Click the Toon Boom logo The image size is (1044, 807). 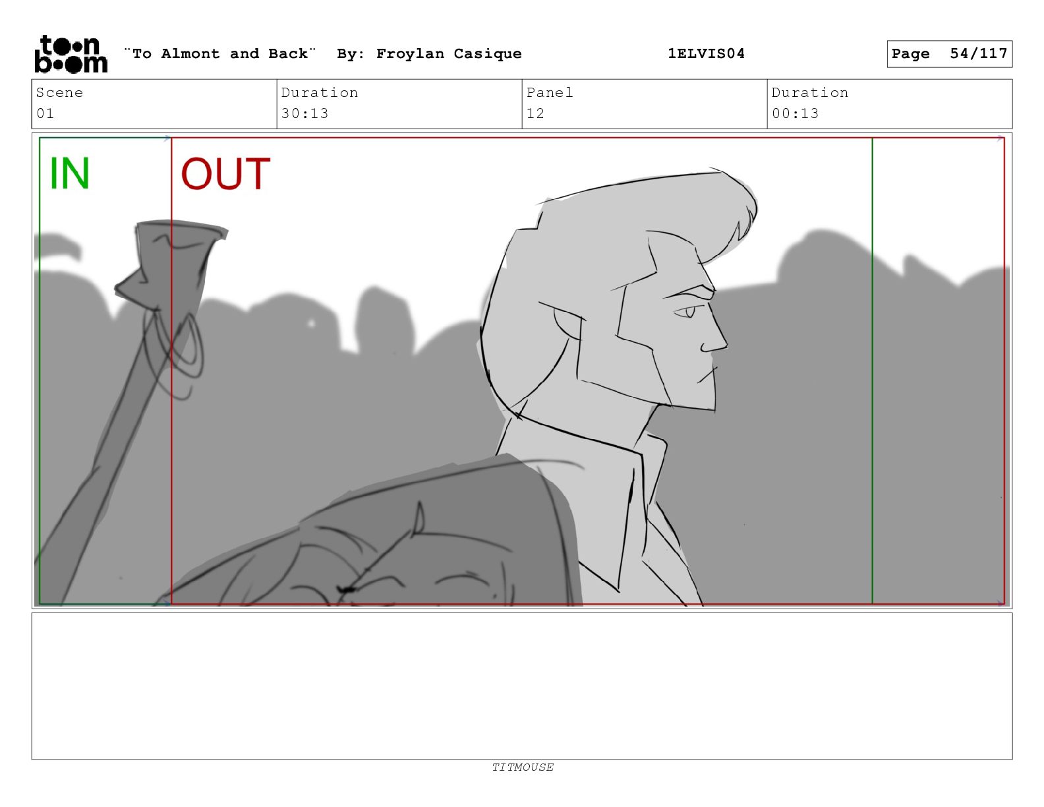(x=71, y=54)
